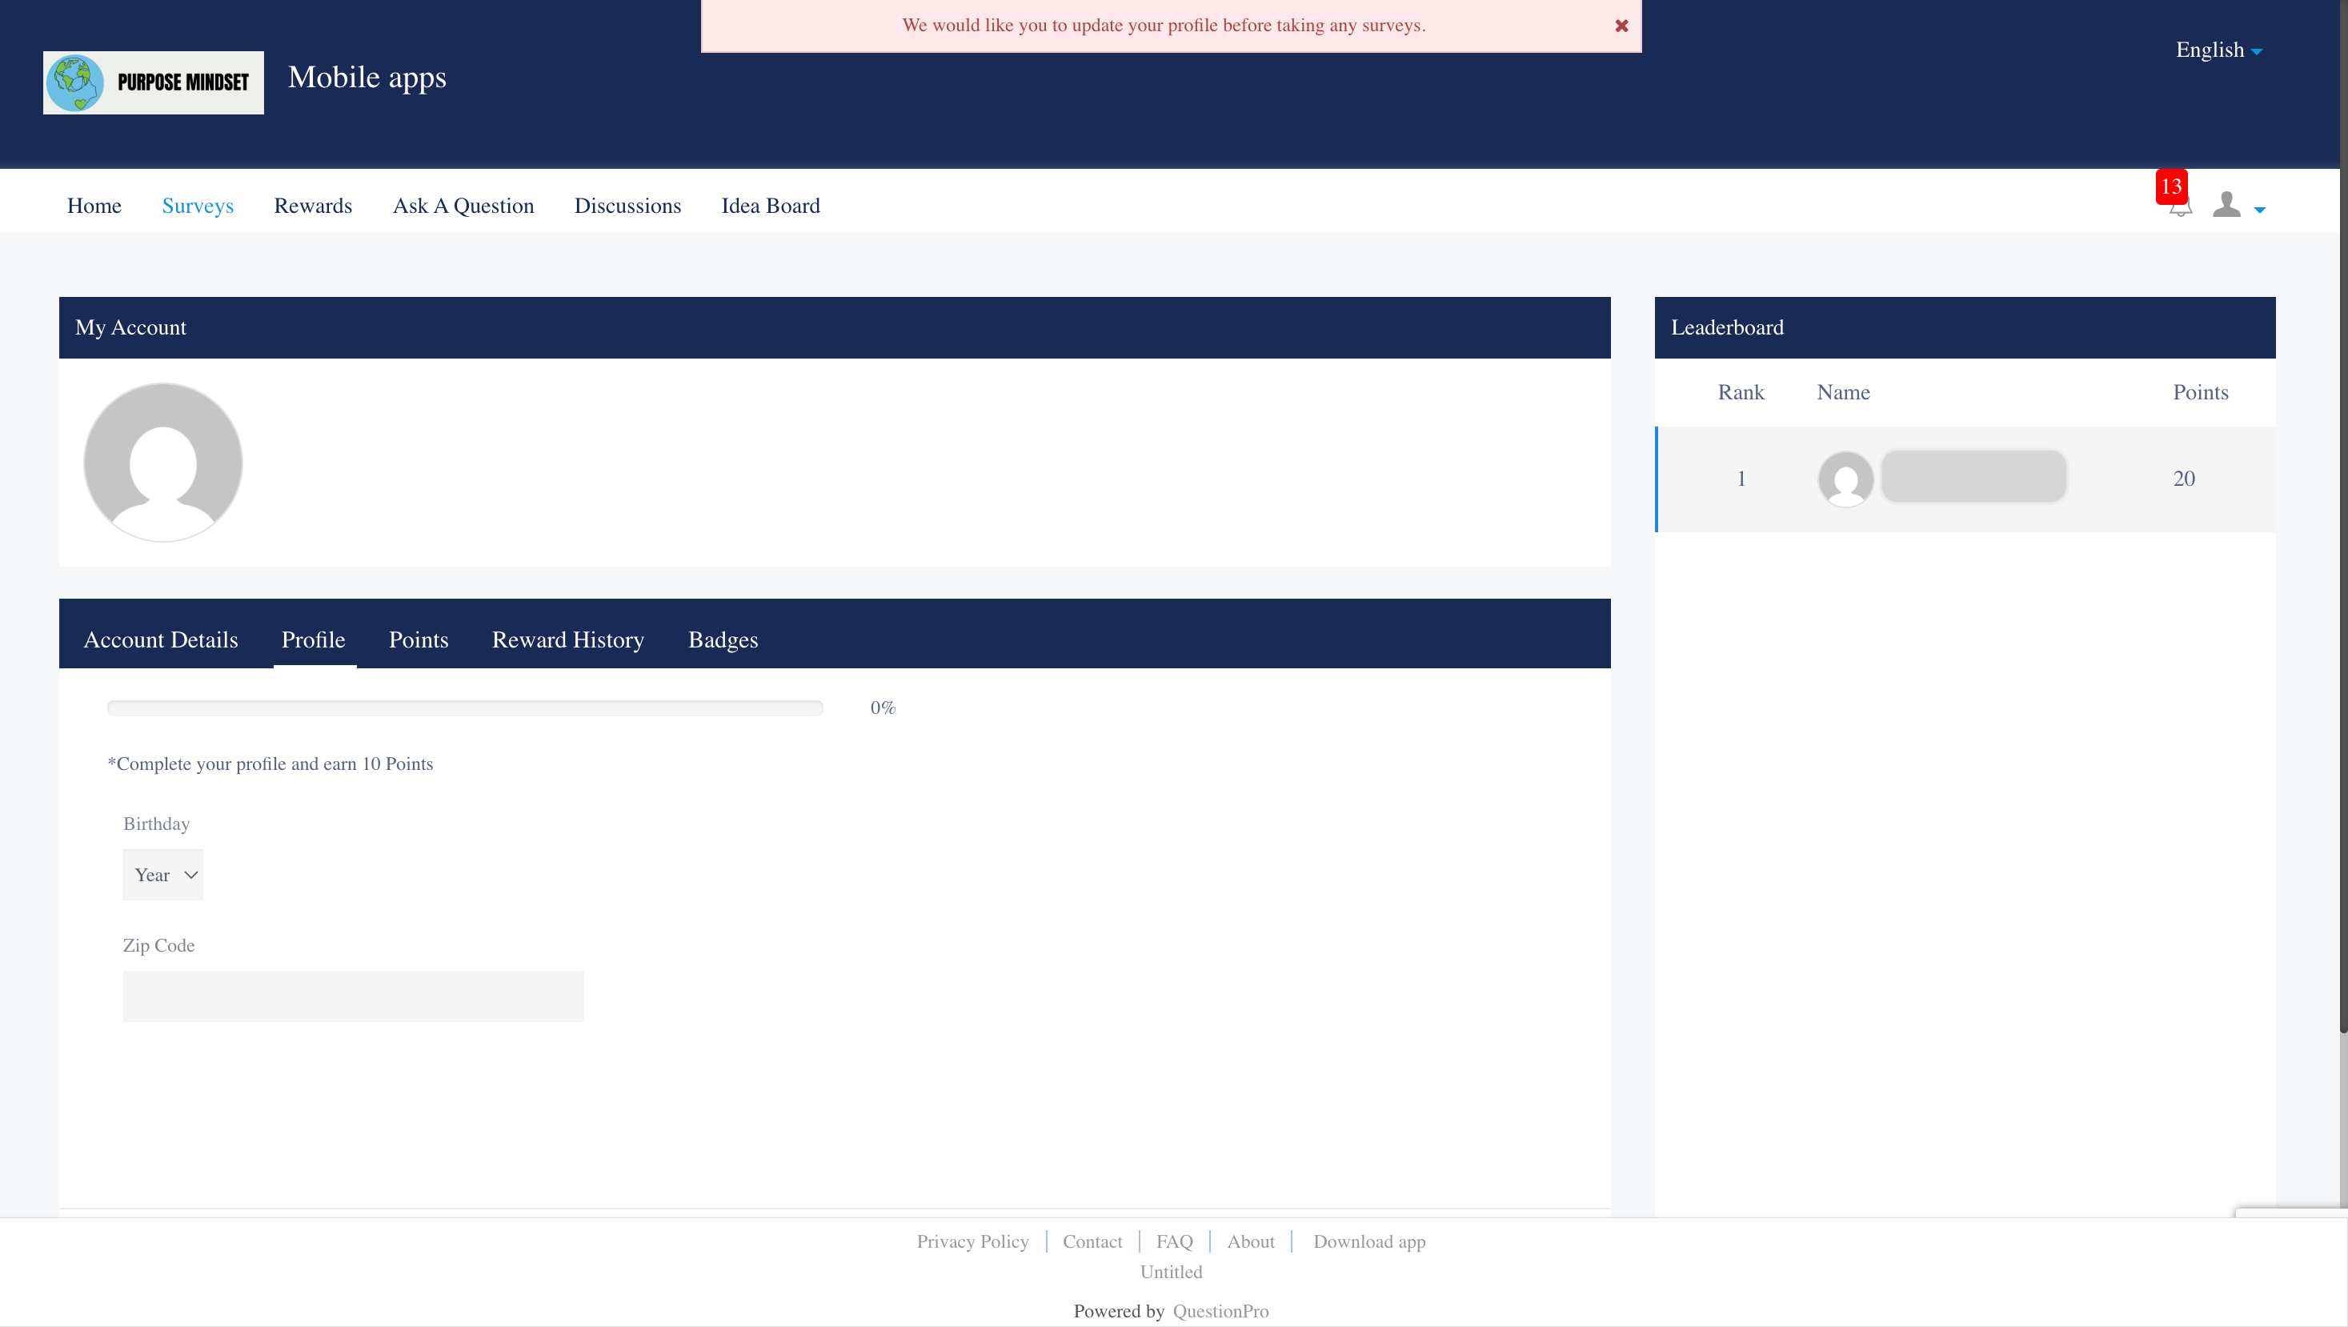
Task: Click the avatar placeholder in My Account
Action: [x=162, y=462]
